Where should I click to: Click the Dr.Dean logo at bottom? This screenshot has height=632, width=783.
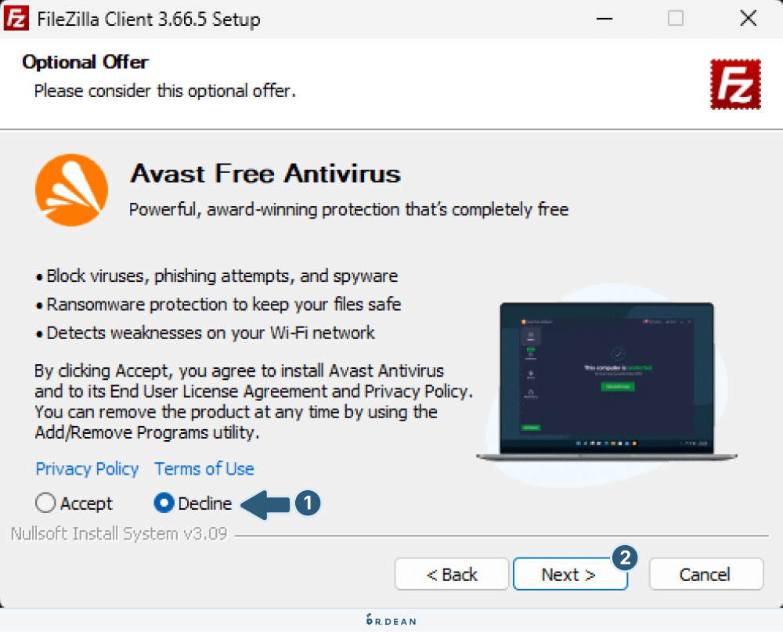click(391, 620)
